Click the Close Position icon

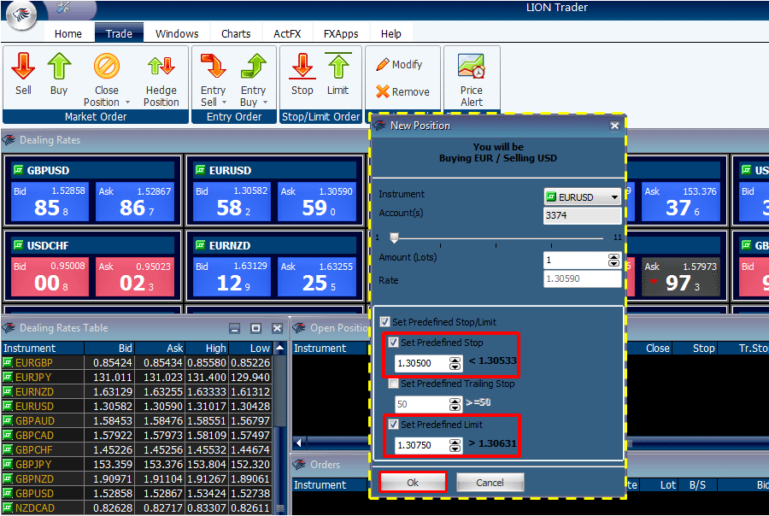107,67
